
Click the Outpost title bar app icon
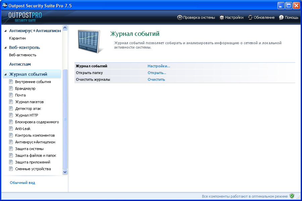click(x=5, y=5)
